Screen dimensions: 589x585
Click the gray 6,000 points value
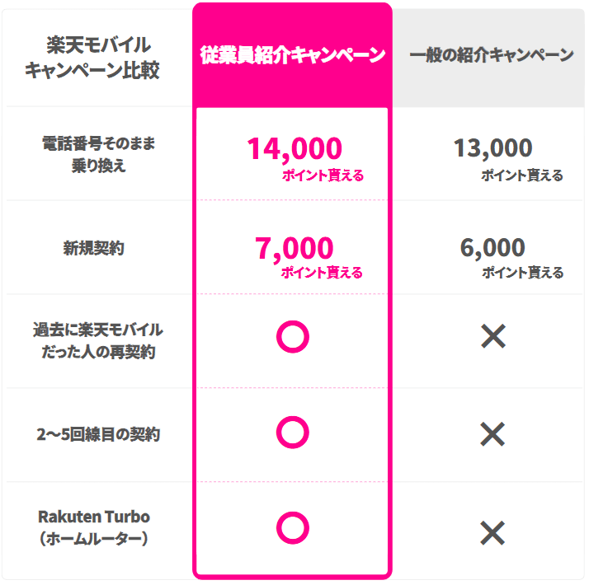pos(492,247)
